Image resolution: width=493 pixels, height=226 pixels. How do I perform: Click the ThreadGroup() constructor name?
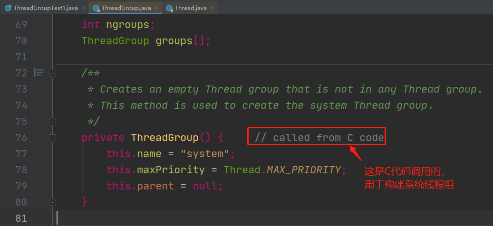(165, 138)
